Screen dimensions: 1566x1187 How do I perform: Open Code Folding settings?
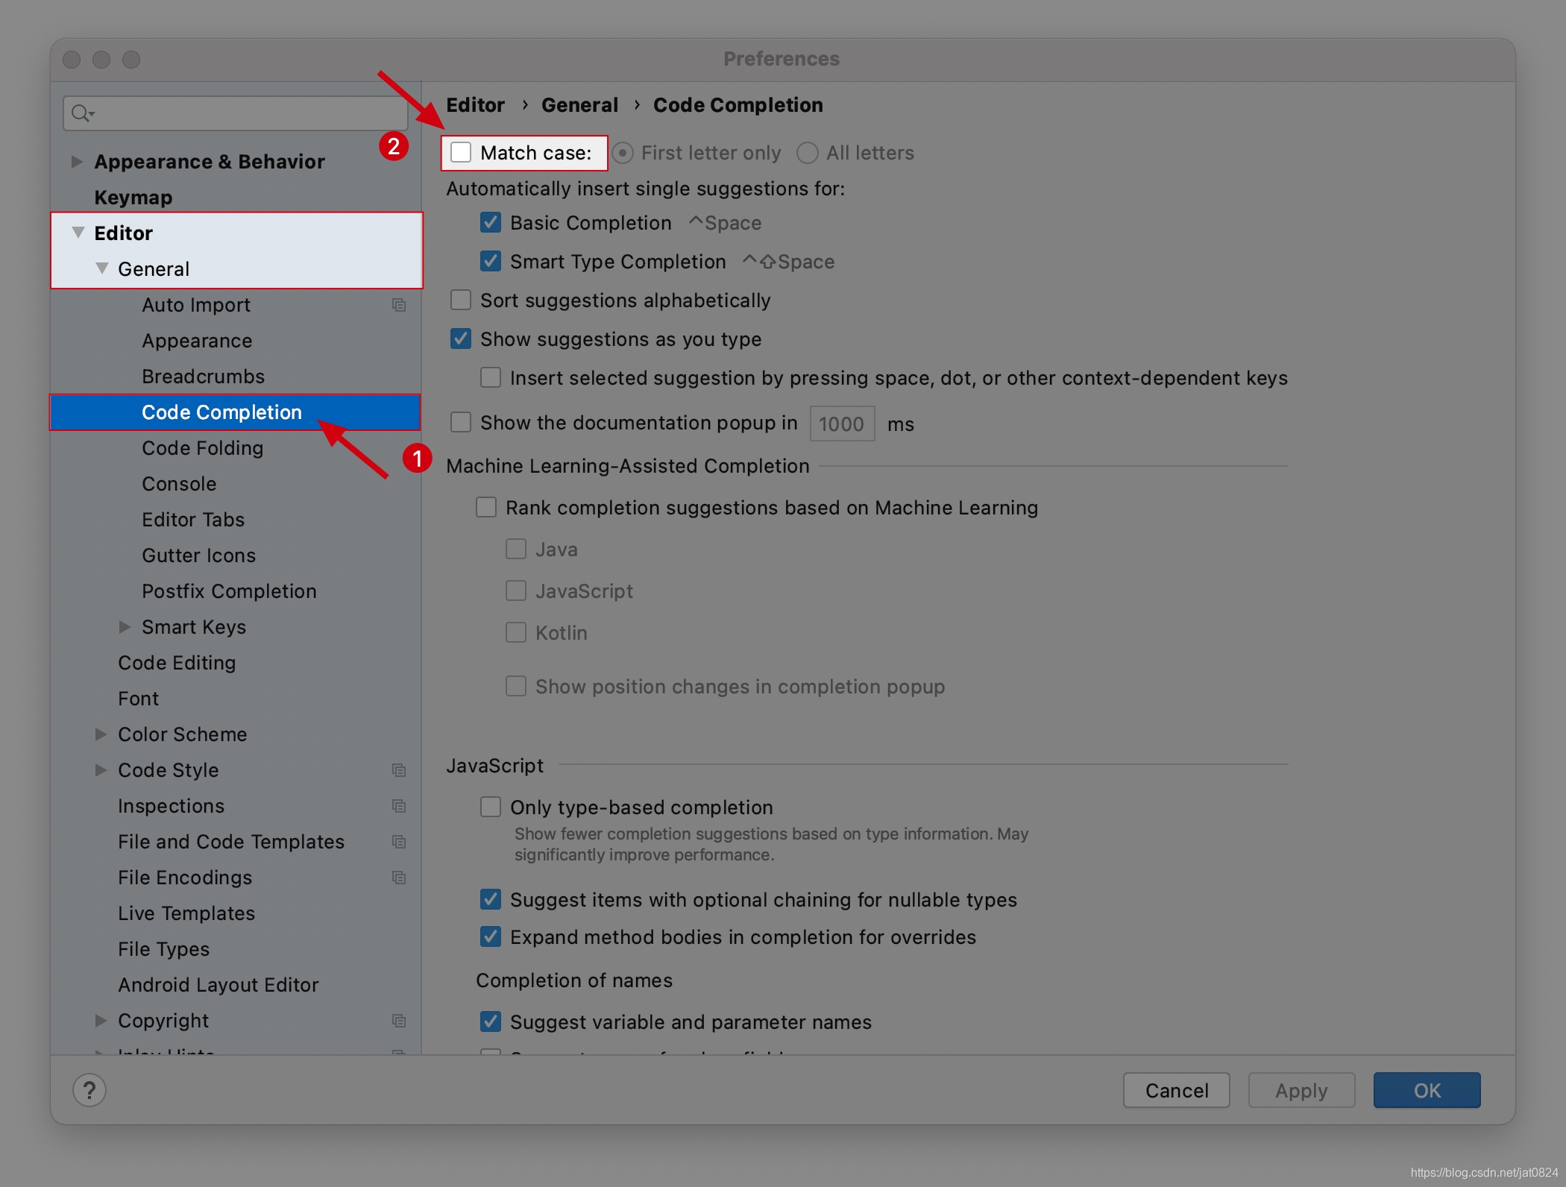point(203,448)
